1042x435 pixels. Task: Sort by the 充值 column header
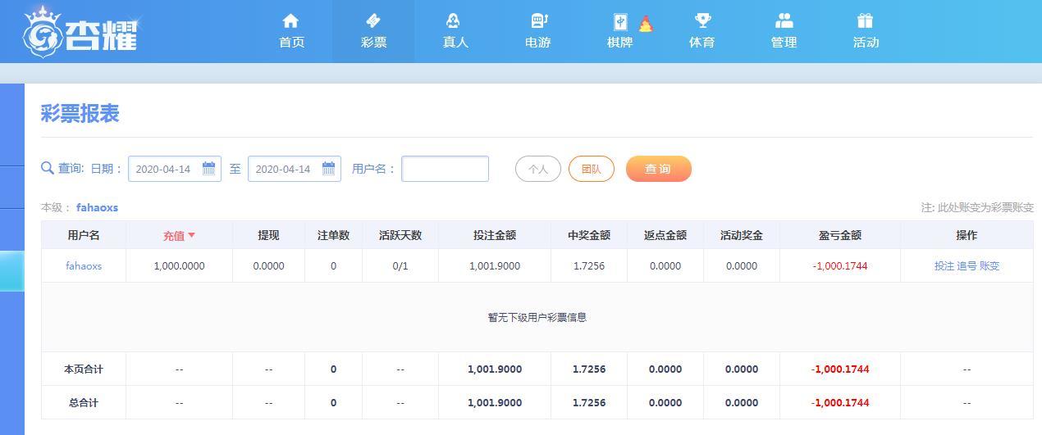pos(179,235)
